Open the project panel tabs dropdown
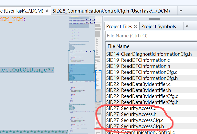This screenshot has height=134, width=197. (187, 26)
